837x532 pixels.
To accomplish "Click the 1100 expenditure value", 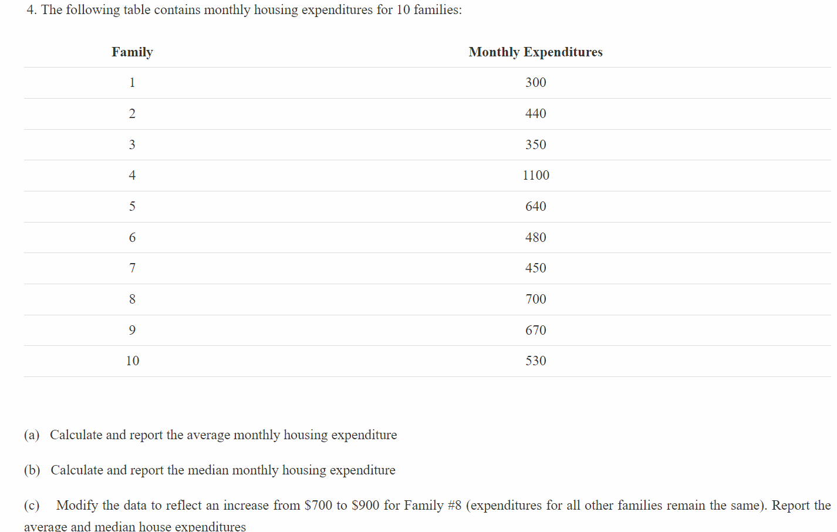I will pyautogui.click(x=536, y=176).
